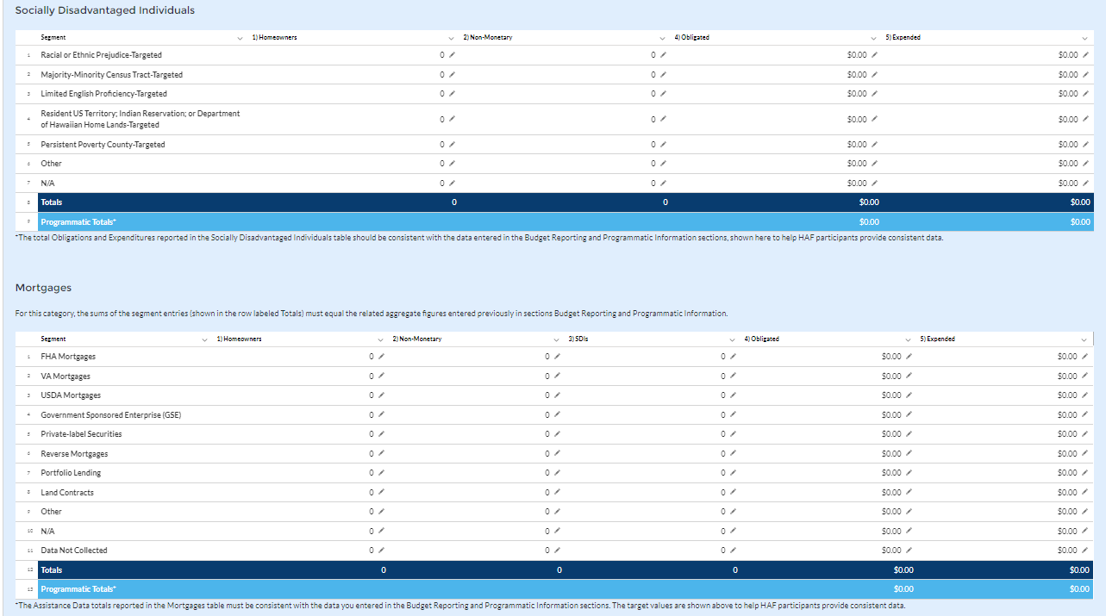
Task: Open Expended column dropdown in Mortgages table
Action: (x=1084, y=339)
